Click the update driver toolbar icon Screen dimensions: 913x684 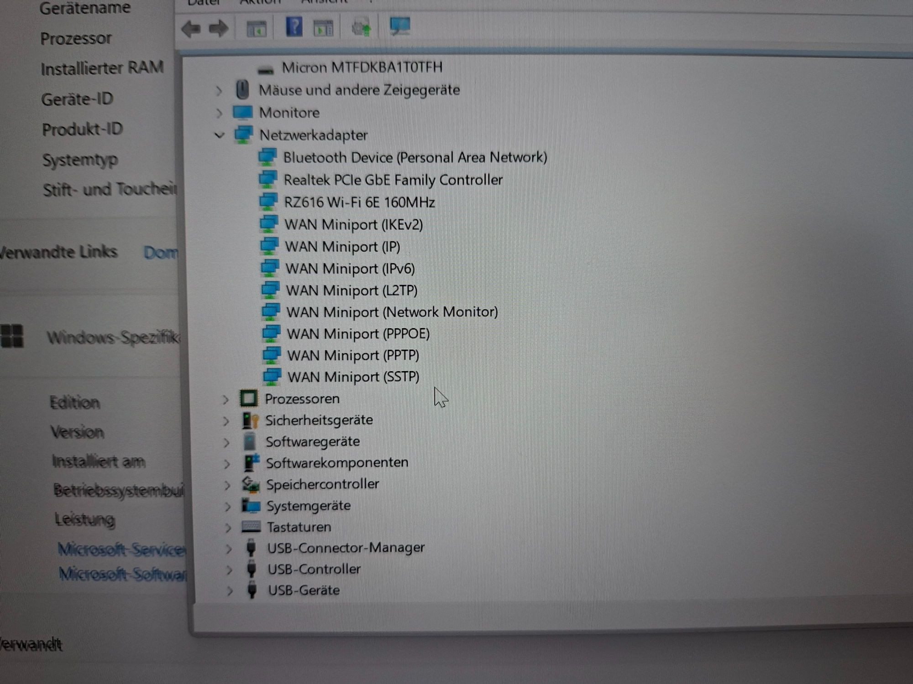coord(362,27)
